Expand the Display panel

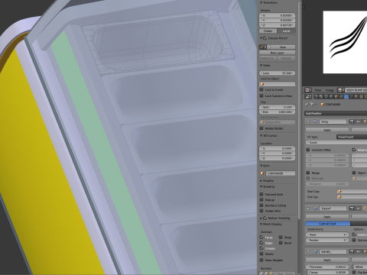(x=261, y=180)
